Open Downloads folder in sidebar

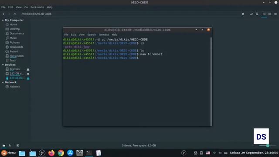pyautogui.click(x=16, y=47)
